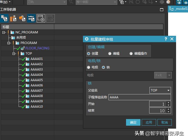Click the 子程序组名称 input field

[x=140, y=97]
